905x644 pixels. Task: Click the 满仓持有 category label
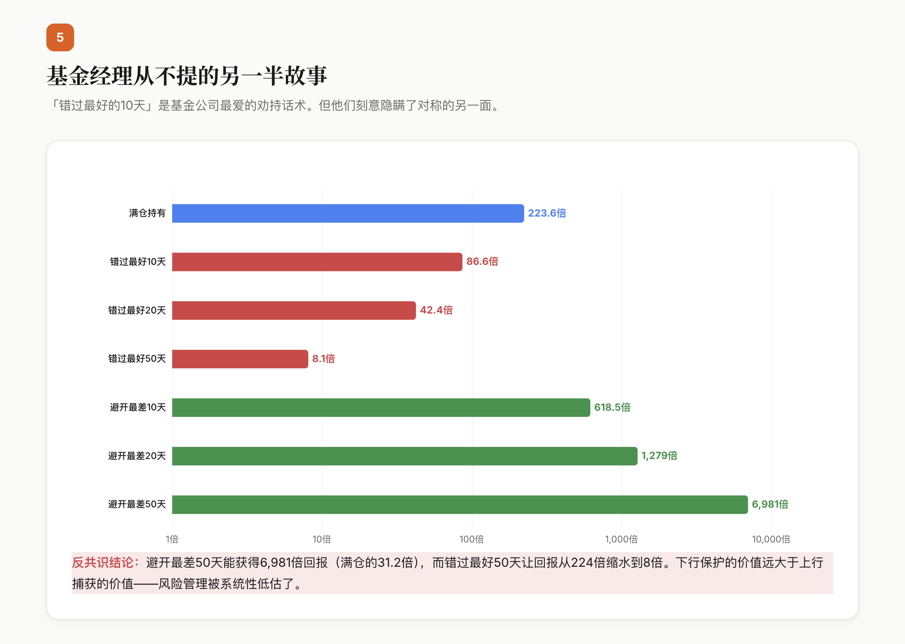147,214
